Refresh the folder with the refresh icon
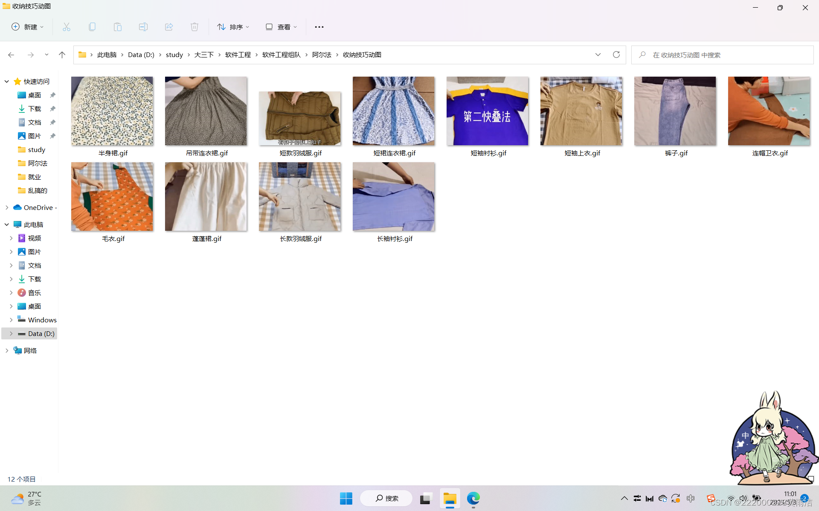The image size is (819, 511). tap(616, 55)
